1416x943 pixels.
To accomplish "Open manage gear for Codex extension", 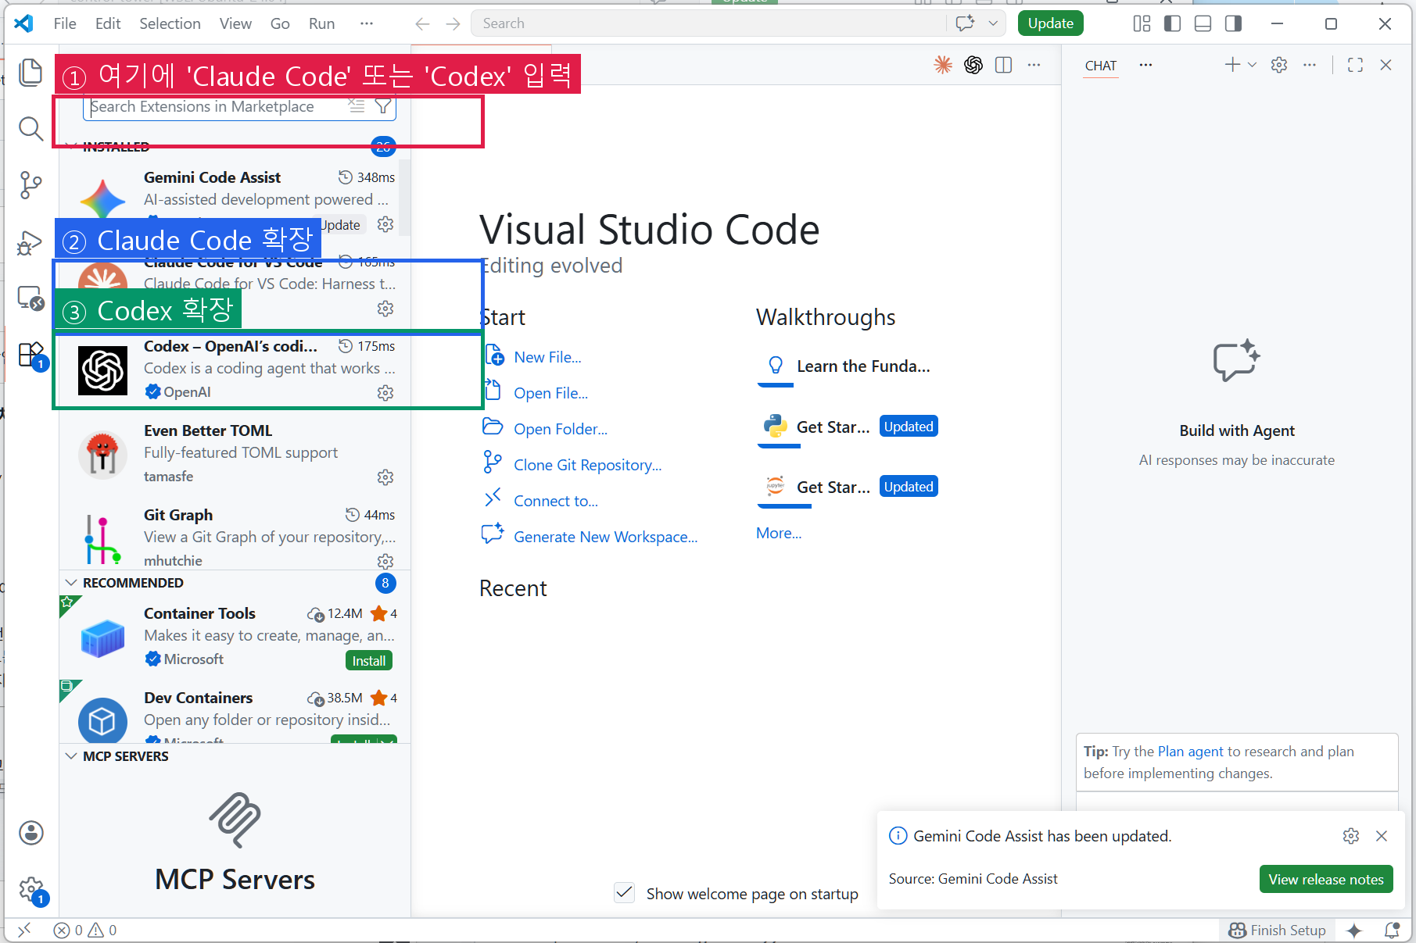I will point(385,393).
